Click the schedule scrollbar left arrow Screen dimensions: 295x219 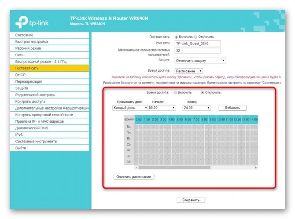[136, 167]
